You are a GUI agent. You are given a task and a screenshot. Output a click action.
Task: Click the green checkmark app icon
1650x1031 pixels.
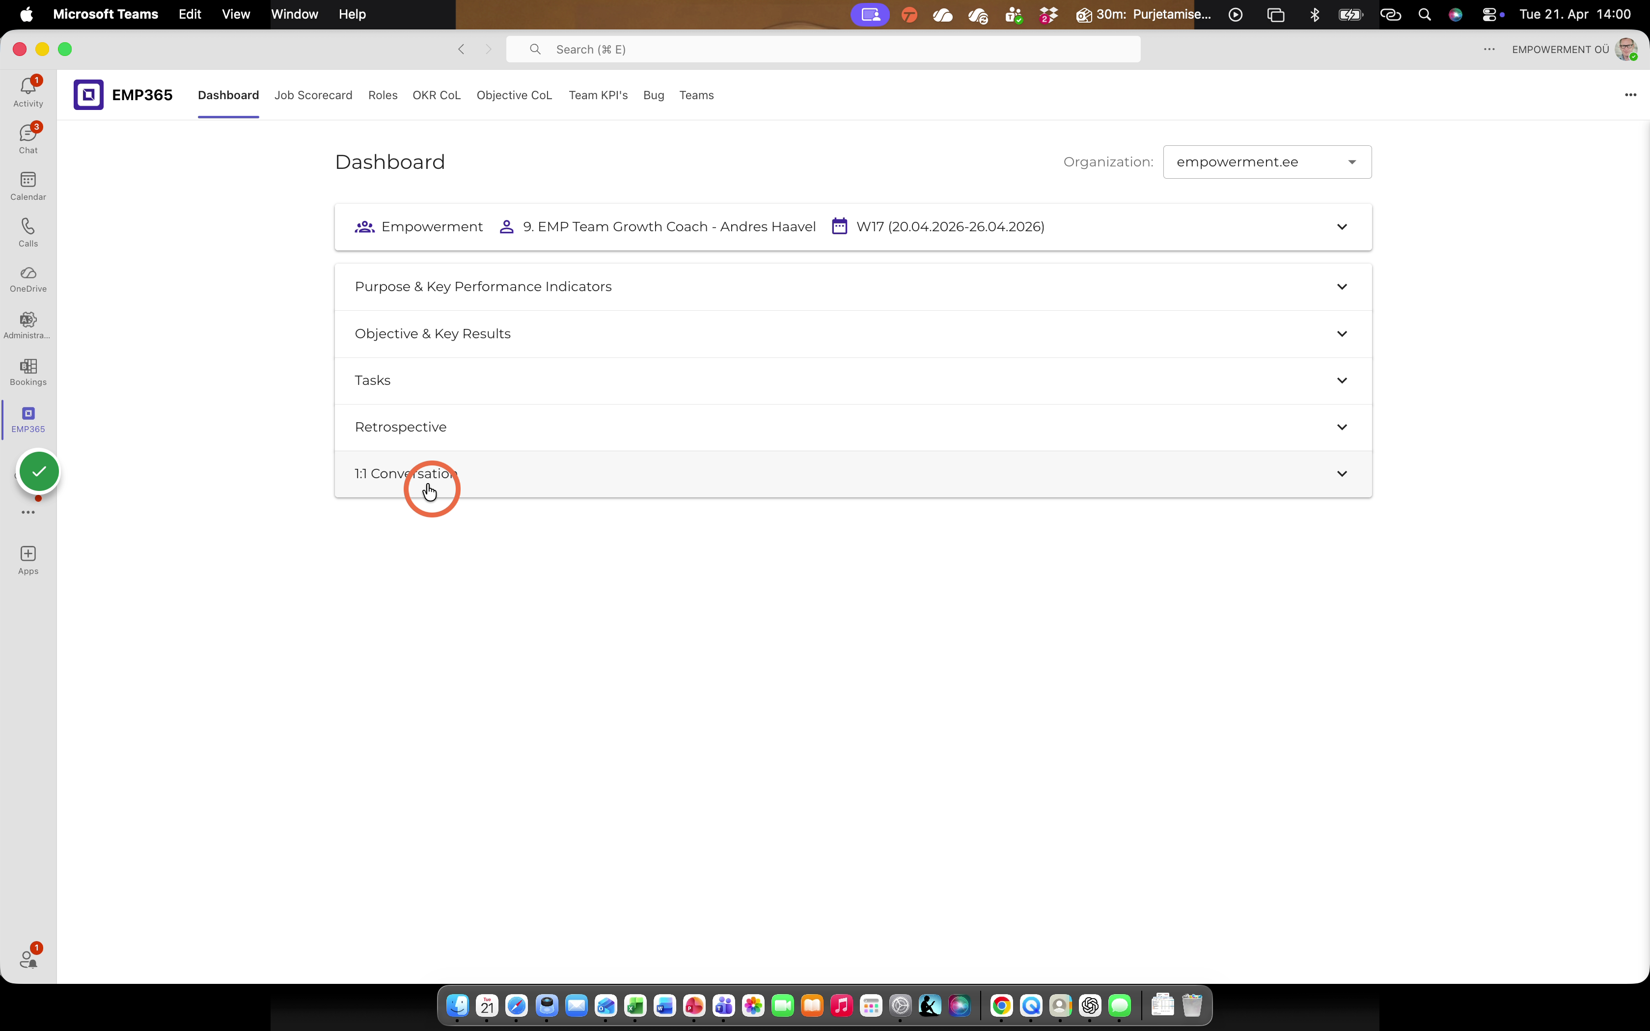[x=39, y=471]
